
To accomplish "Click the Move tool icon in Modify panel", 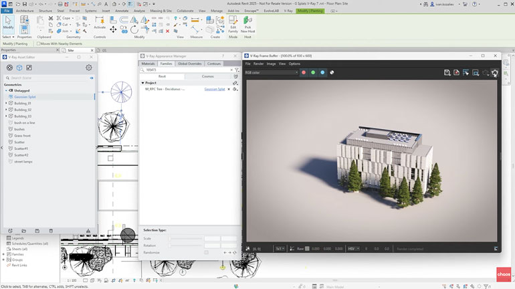I will point(113,30).
